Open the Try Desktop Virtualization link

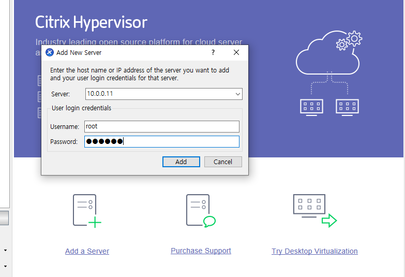[x=314, y=251]
